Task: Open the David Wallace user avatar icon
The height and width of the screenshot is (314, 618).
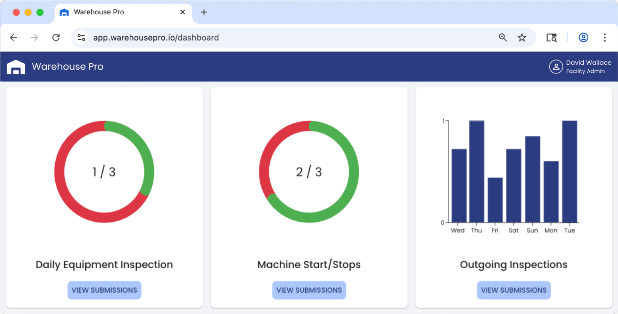Action: [x=556, y=66]
